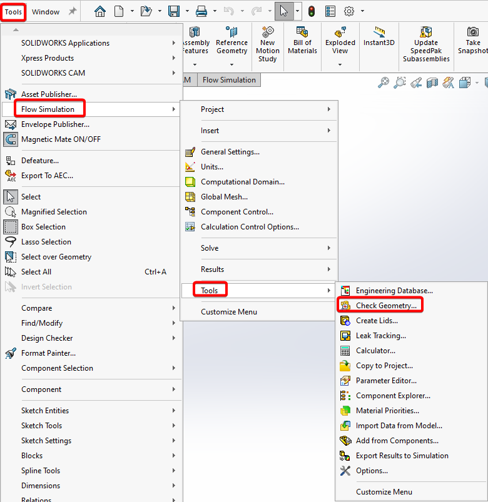Open Options gear icon in the toolbar

coord(349,11)
